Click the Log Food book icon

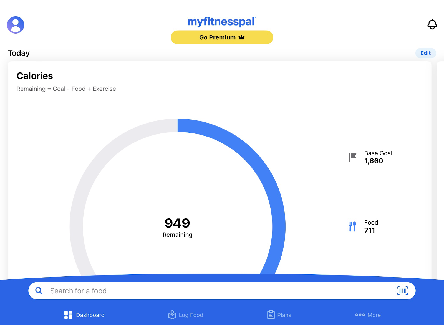pyautogui.click(x=172, y=315)
